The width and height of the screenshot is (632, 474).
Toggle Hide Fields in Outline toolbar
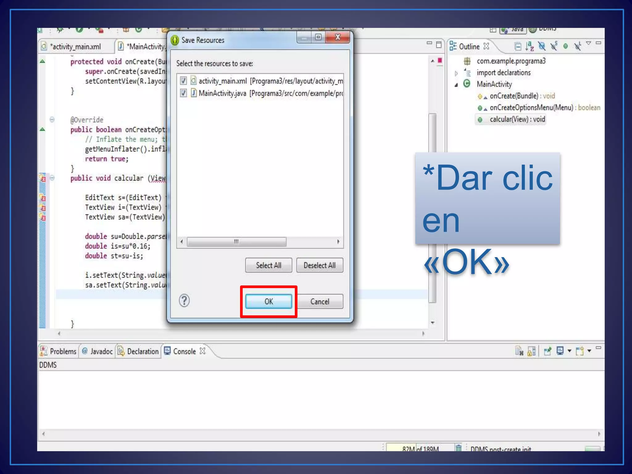tap(542, 46)
